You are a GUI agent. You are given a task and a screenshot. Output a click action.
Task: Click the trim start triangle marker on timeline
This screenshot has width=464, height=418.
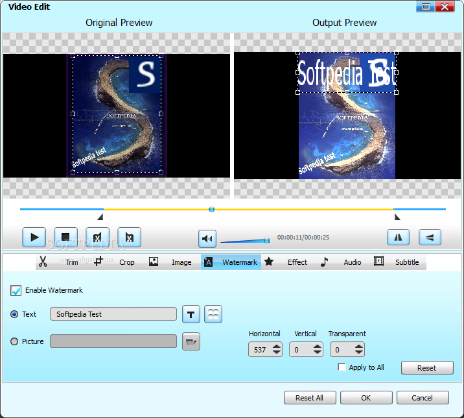(x=100, y=217)
